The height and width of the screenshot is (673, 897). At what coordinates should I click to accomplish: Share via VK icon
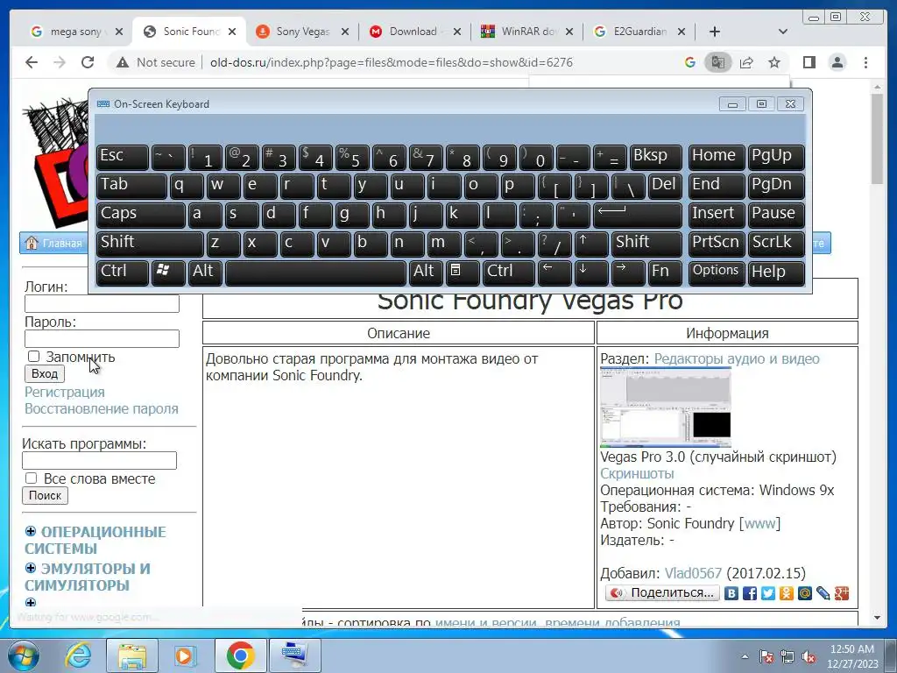[x=731, y=593]
